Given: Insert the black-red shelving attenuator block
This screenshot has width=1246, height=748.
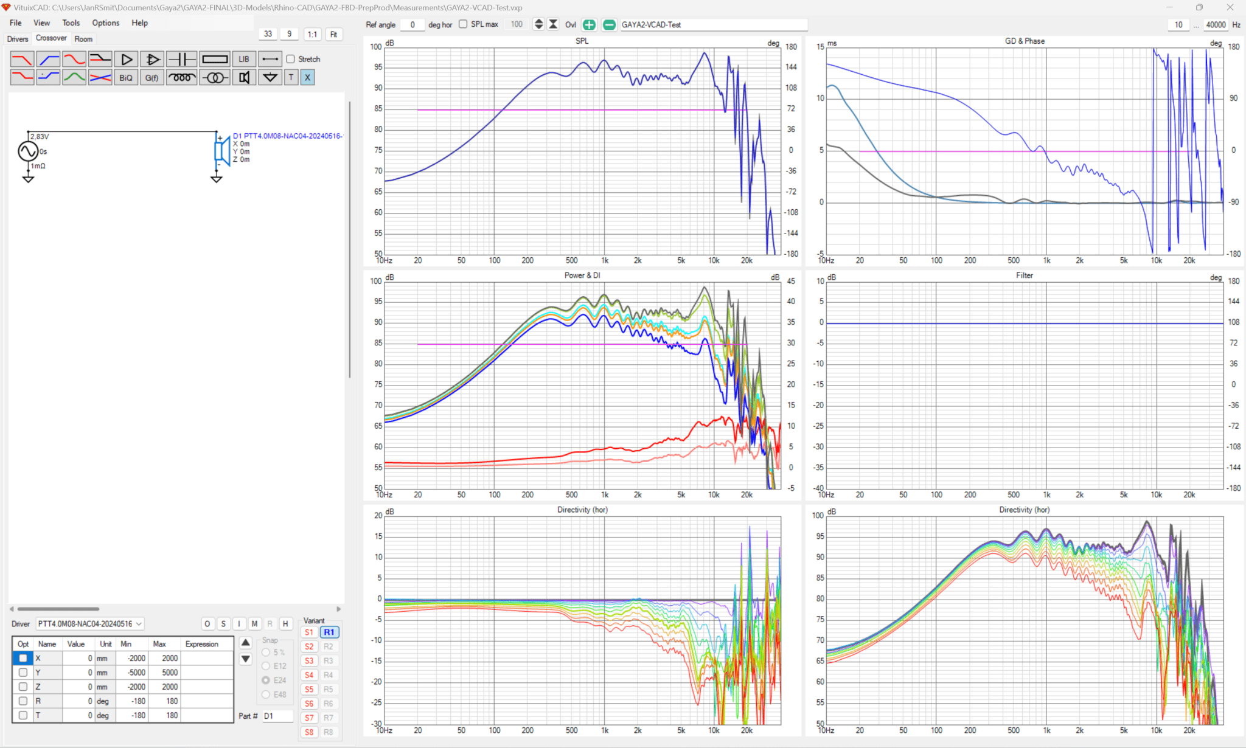Looking at the screenshot, I should (x=100, y=59).
